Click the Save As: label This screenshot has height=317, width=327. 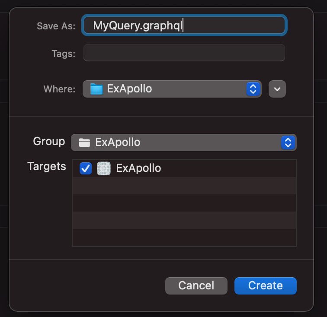pyautogui.click(x=56, y=26)
